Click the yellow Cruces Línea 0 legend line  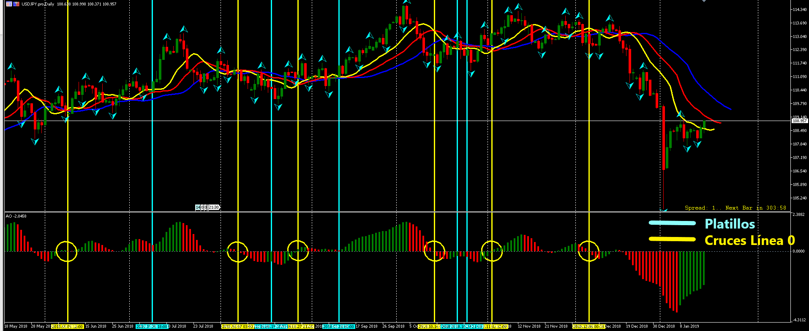tap(672, 240)
